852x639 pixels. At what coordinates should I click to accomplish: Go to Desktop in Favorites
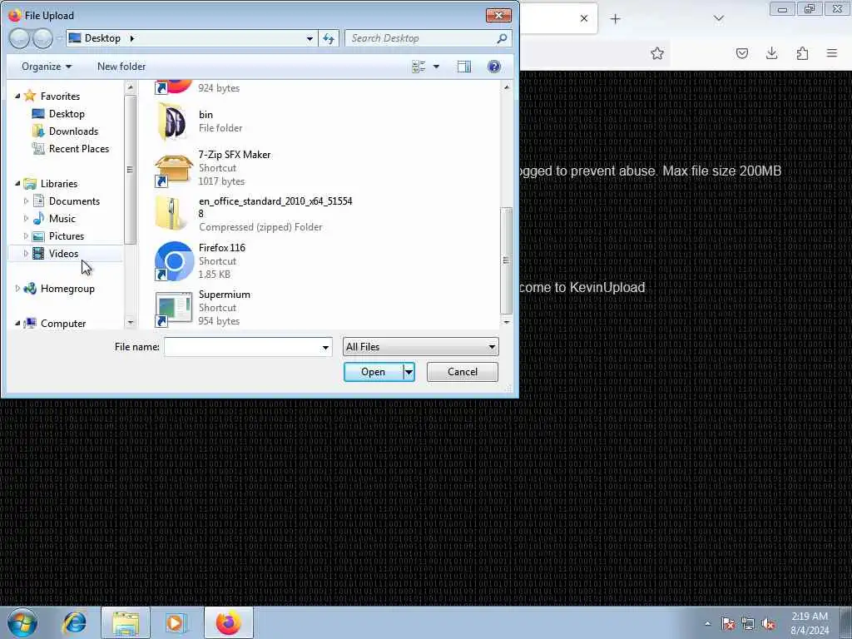[x=67, y=113]
